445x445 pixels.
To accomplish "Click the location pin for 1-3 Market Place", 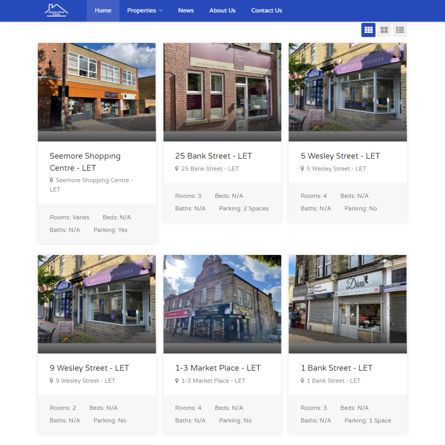I will [x=177, y=381].
